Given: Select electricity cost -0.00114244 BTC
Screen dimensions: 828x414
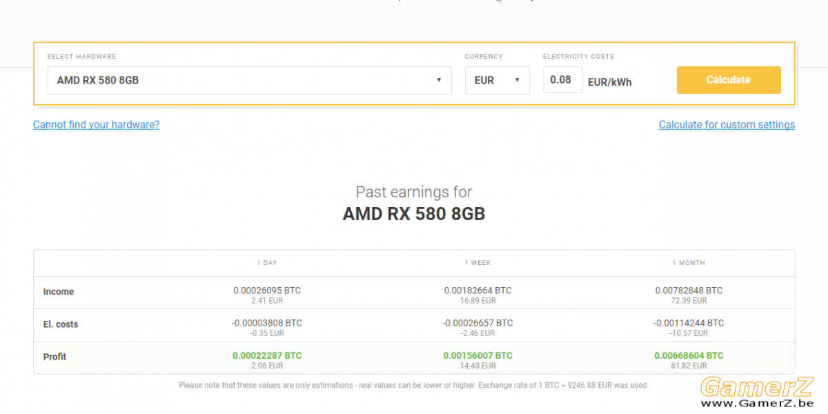Looking at the screenshot, I should click(689, 323).
